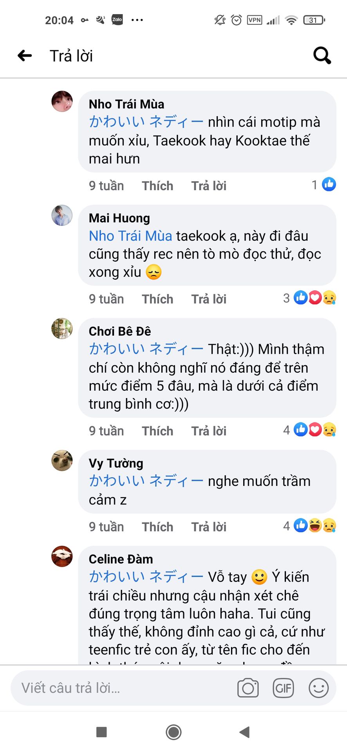Like Nho Trái Mùa's comment with Thích
This screenshot has width=347, height=753.
[157, 186]
